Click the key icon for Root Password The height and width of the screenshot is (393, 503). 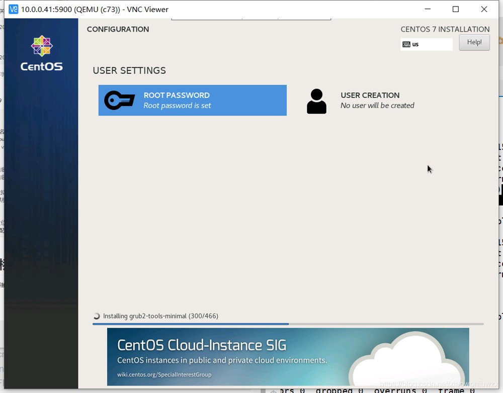[x=119, y=101]
